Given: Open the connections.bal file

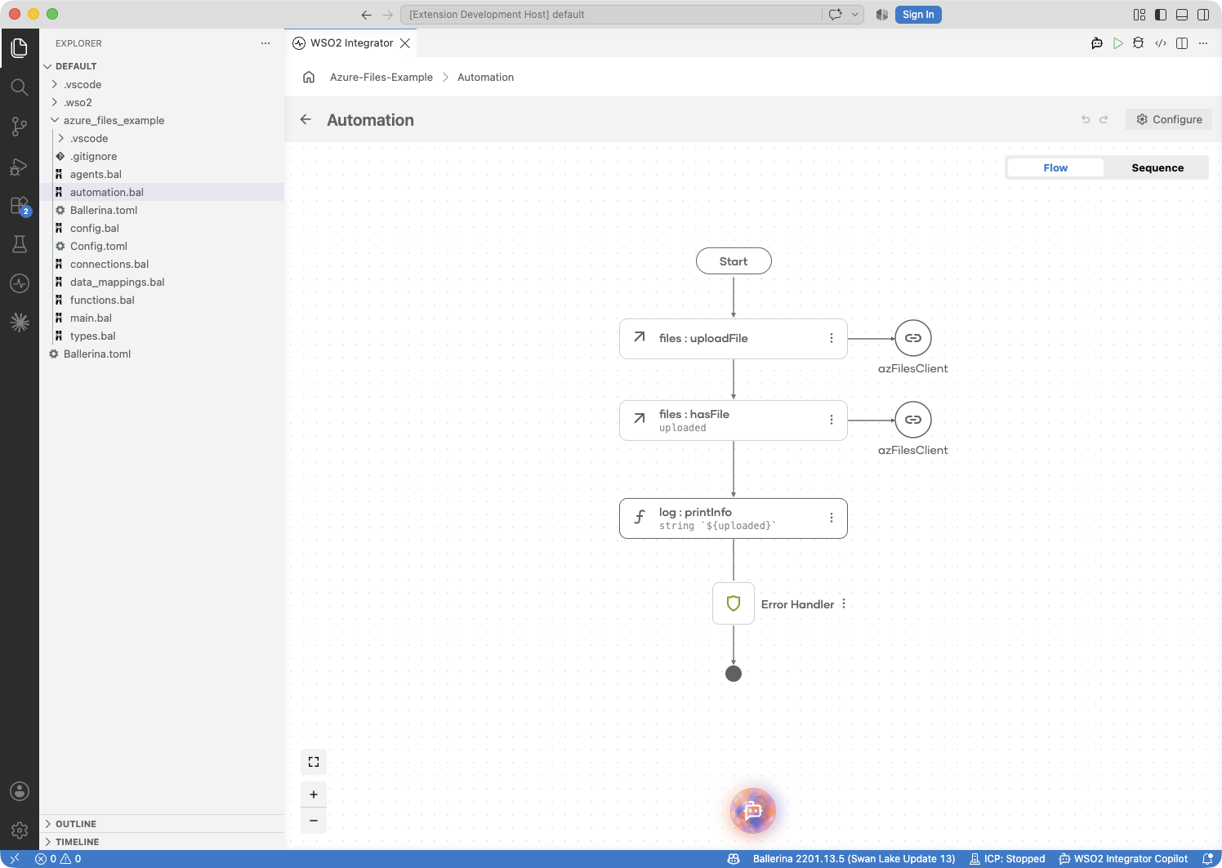Looking at the screenshot, I should pyautogui.click(x=162, y=264).
